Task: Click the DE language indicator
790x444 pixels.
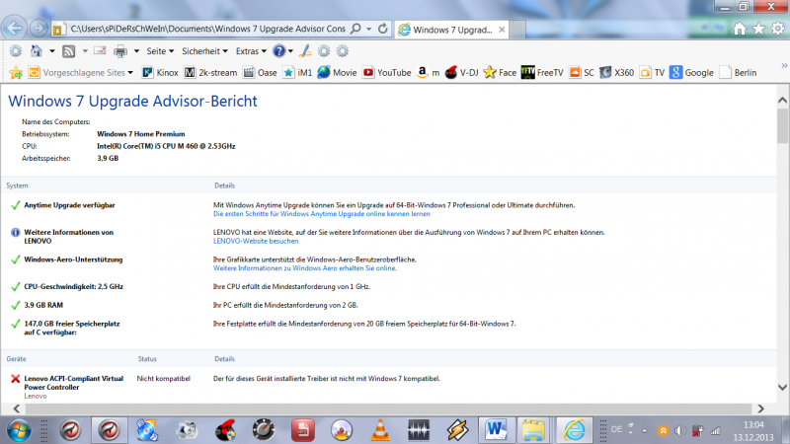Action: (616, 429)
